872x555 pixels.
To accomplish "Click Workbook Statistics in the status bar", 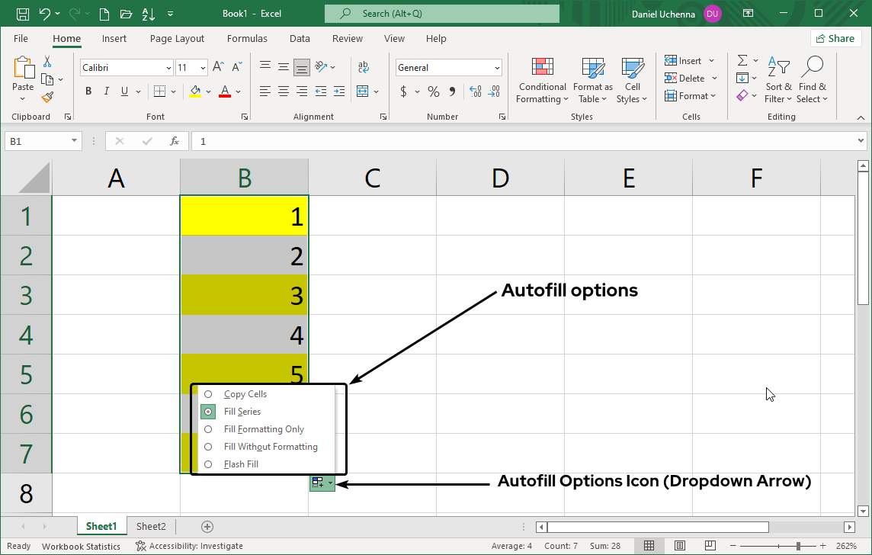I will point(81,546).
